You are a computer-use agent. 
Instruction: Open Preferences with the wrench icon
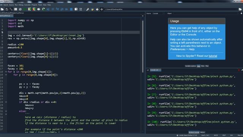88,9
